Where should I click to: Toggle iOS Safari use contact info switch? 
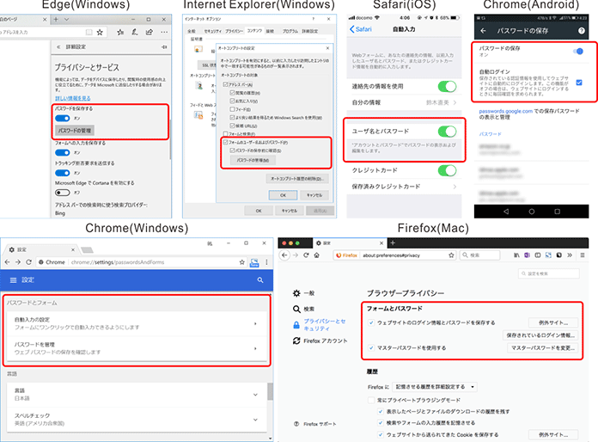447,87
